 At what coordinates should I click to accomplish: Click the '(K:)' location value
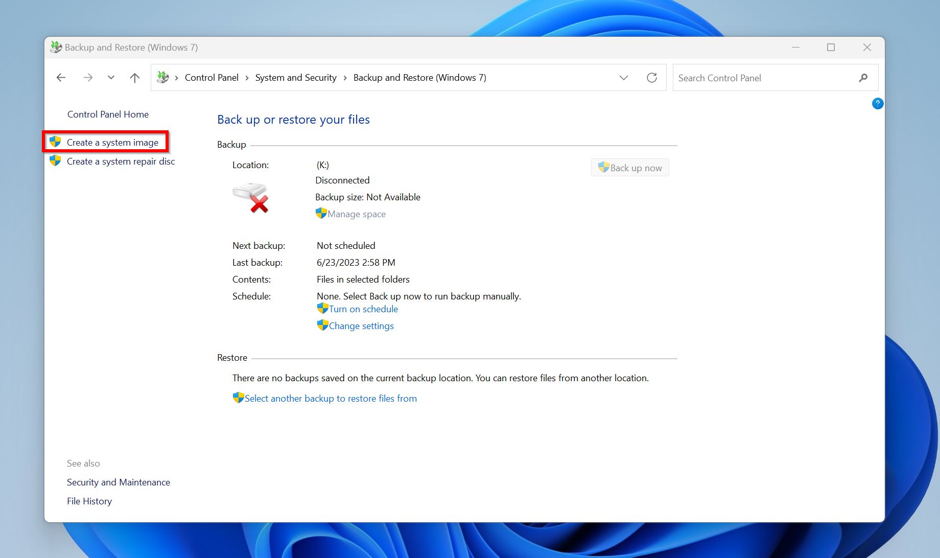point(323,165)
